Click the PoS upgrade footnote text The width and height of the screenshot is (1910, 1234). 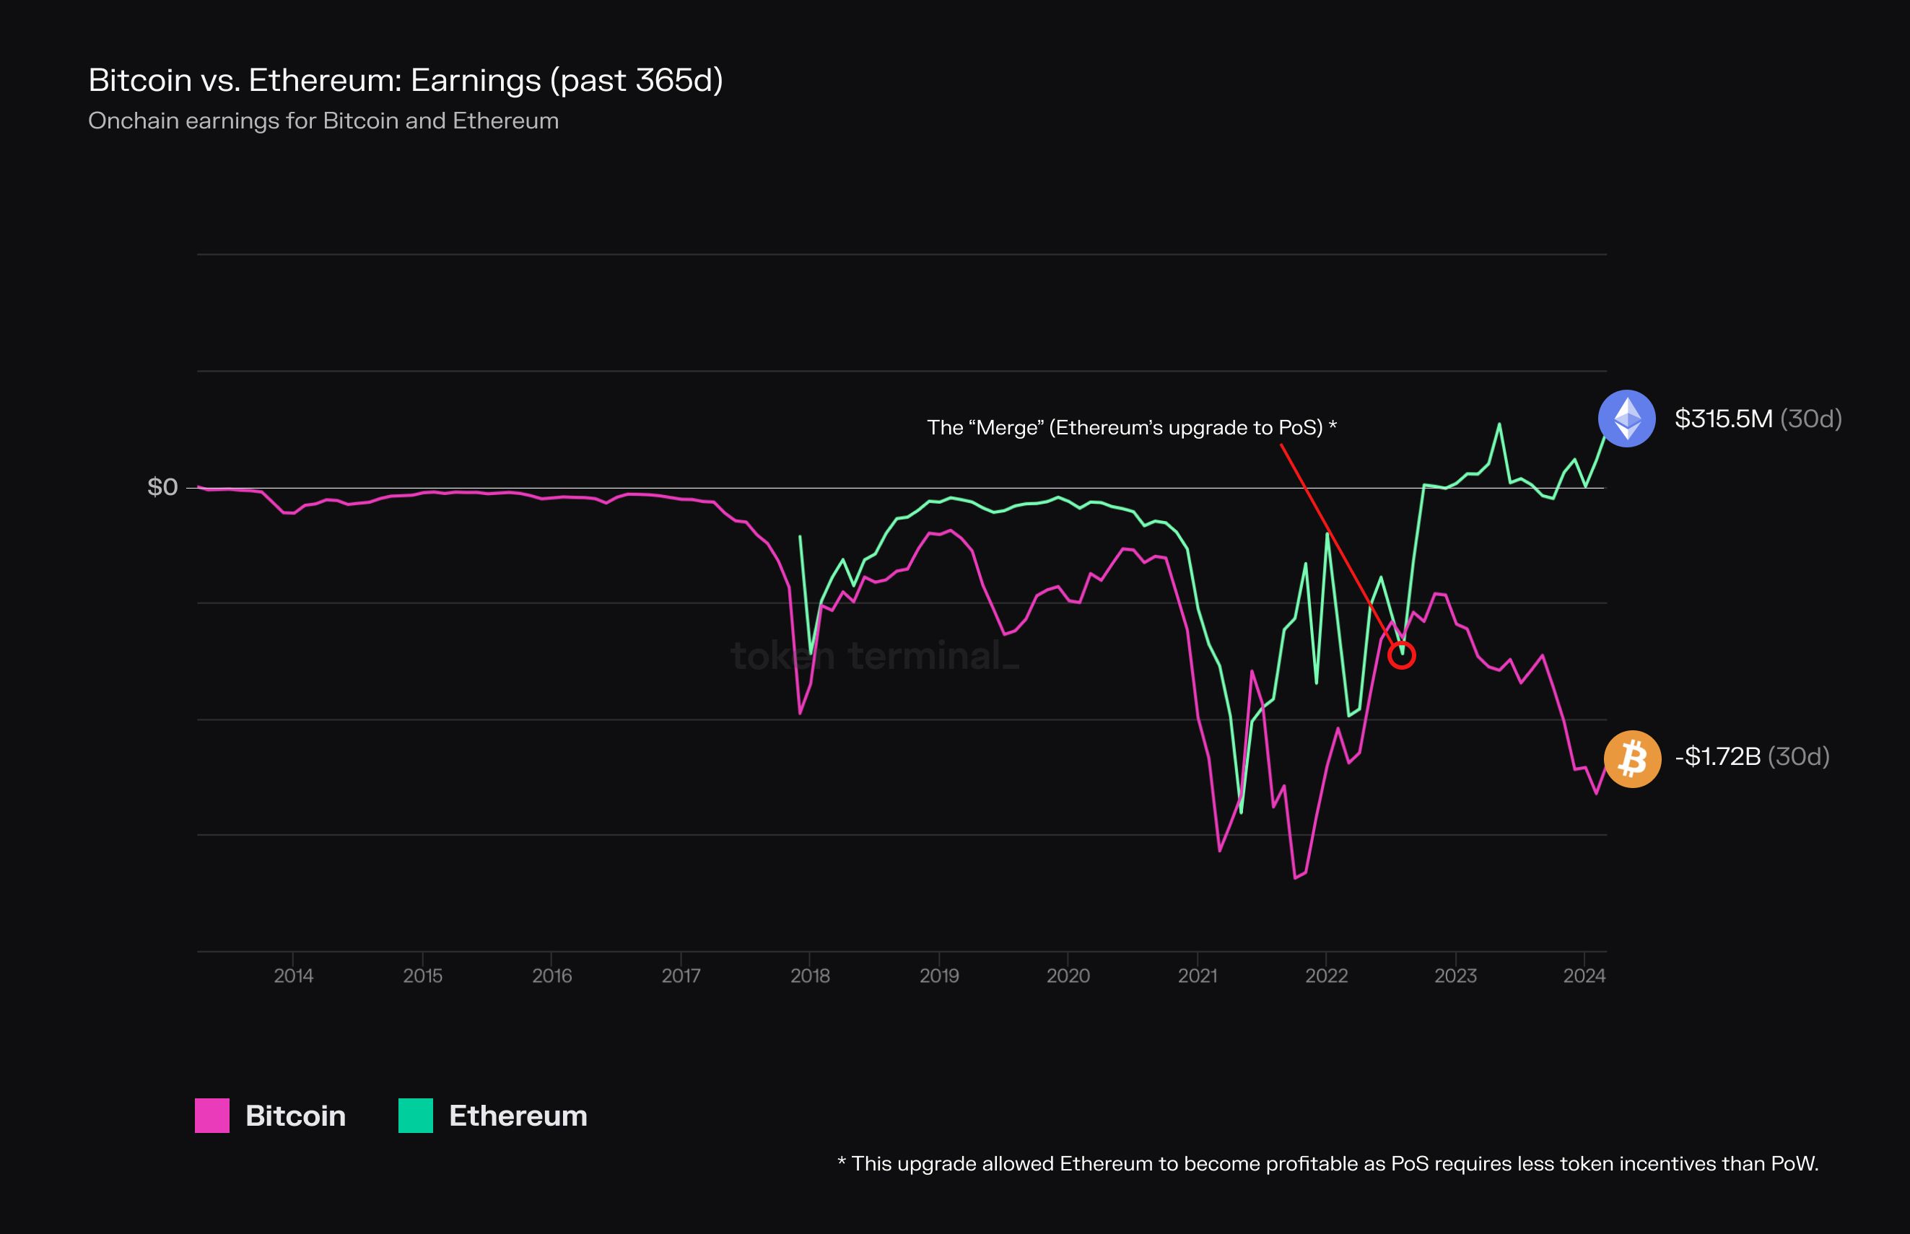[x=1327, y=1163]
